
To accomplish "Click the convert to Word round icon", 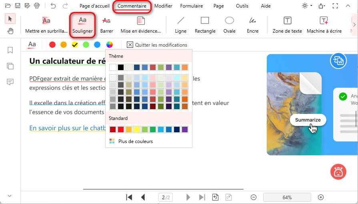I will (x=338, y=61).
